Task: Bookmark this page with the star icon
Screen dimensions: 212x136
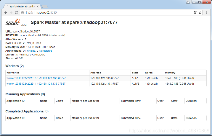Action: point(200,12)
